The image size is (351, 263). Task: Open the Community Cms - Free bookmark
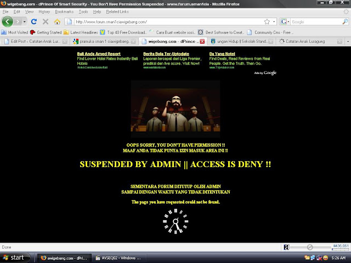point(270,32)
